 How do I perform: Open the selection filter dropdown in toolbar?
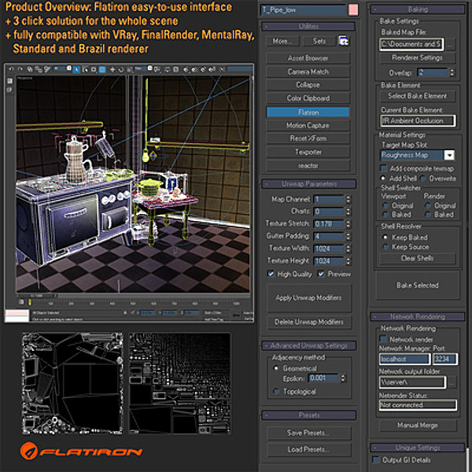point(69,69)
